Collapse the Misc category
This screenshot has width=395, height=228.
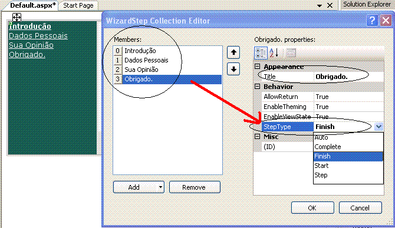257,137
